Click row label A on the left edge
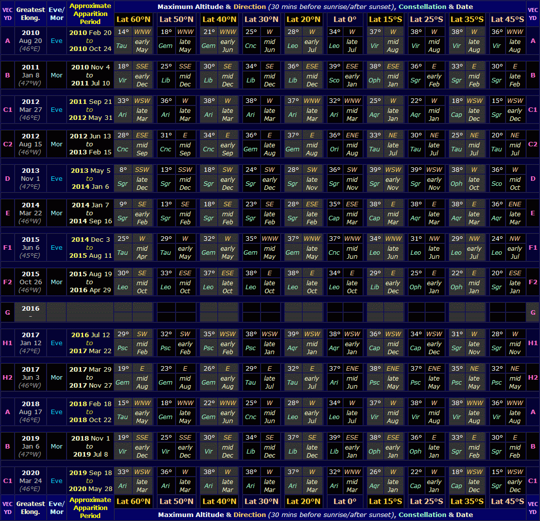This screenshot has width=540, height=521. point(7,40)
